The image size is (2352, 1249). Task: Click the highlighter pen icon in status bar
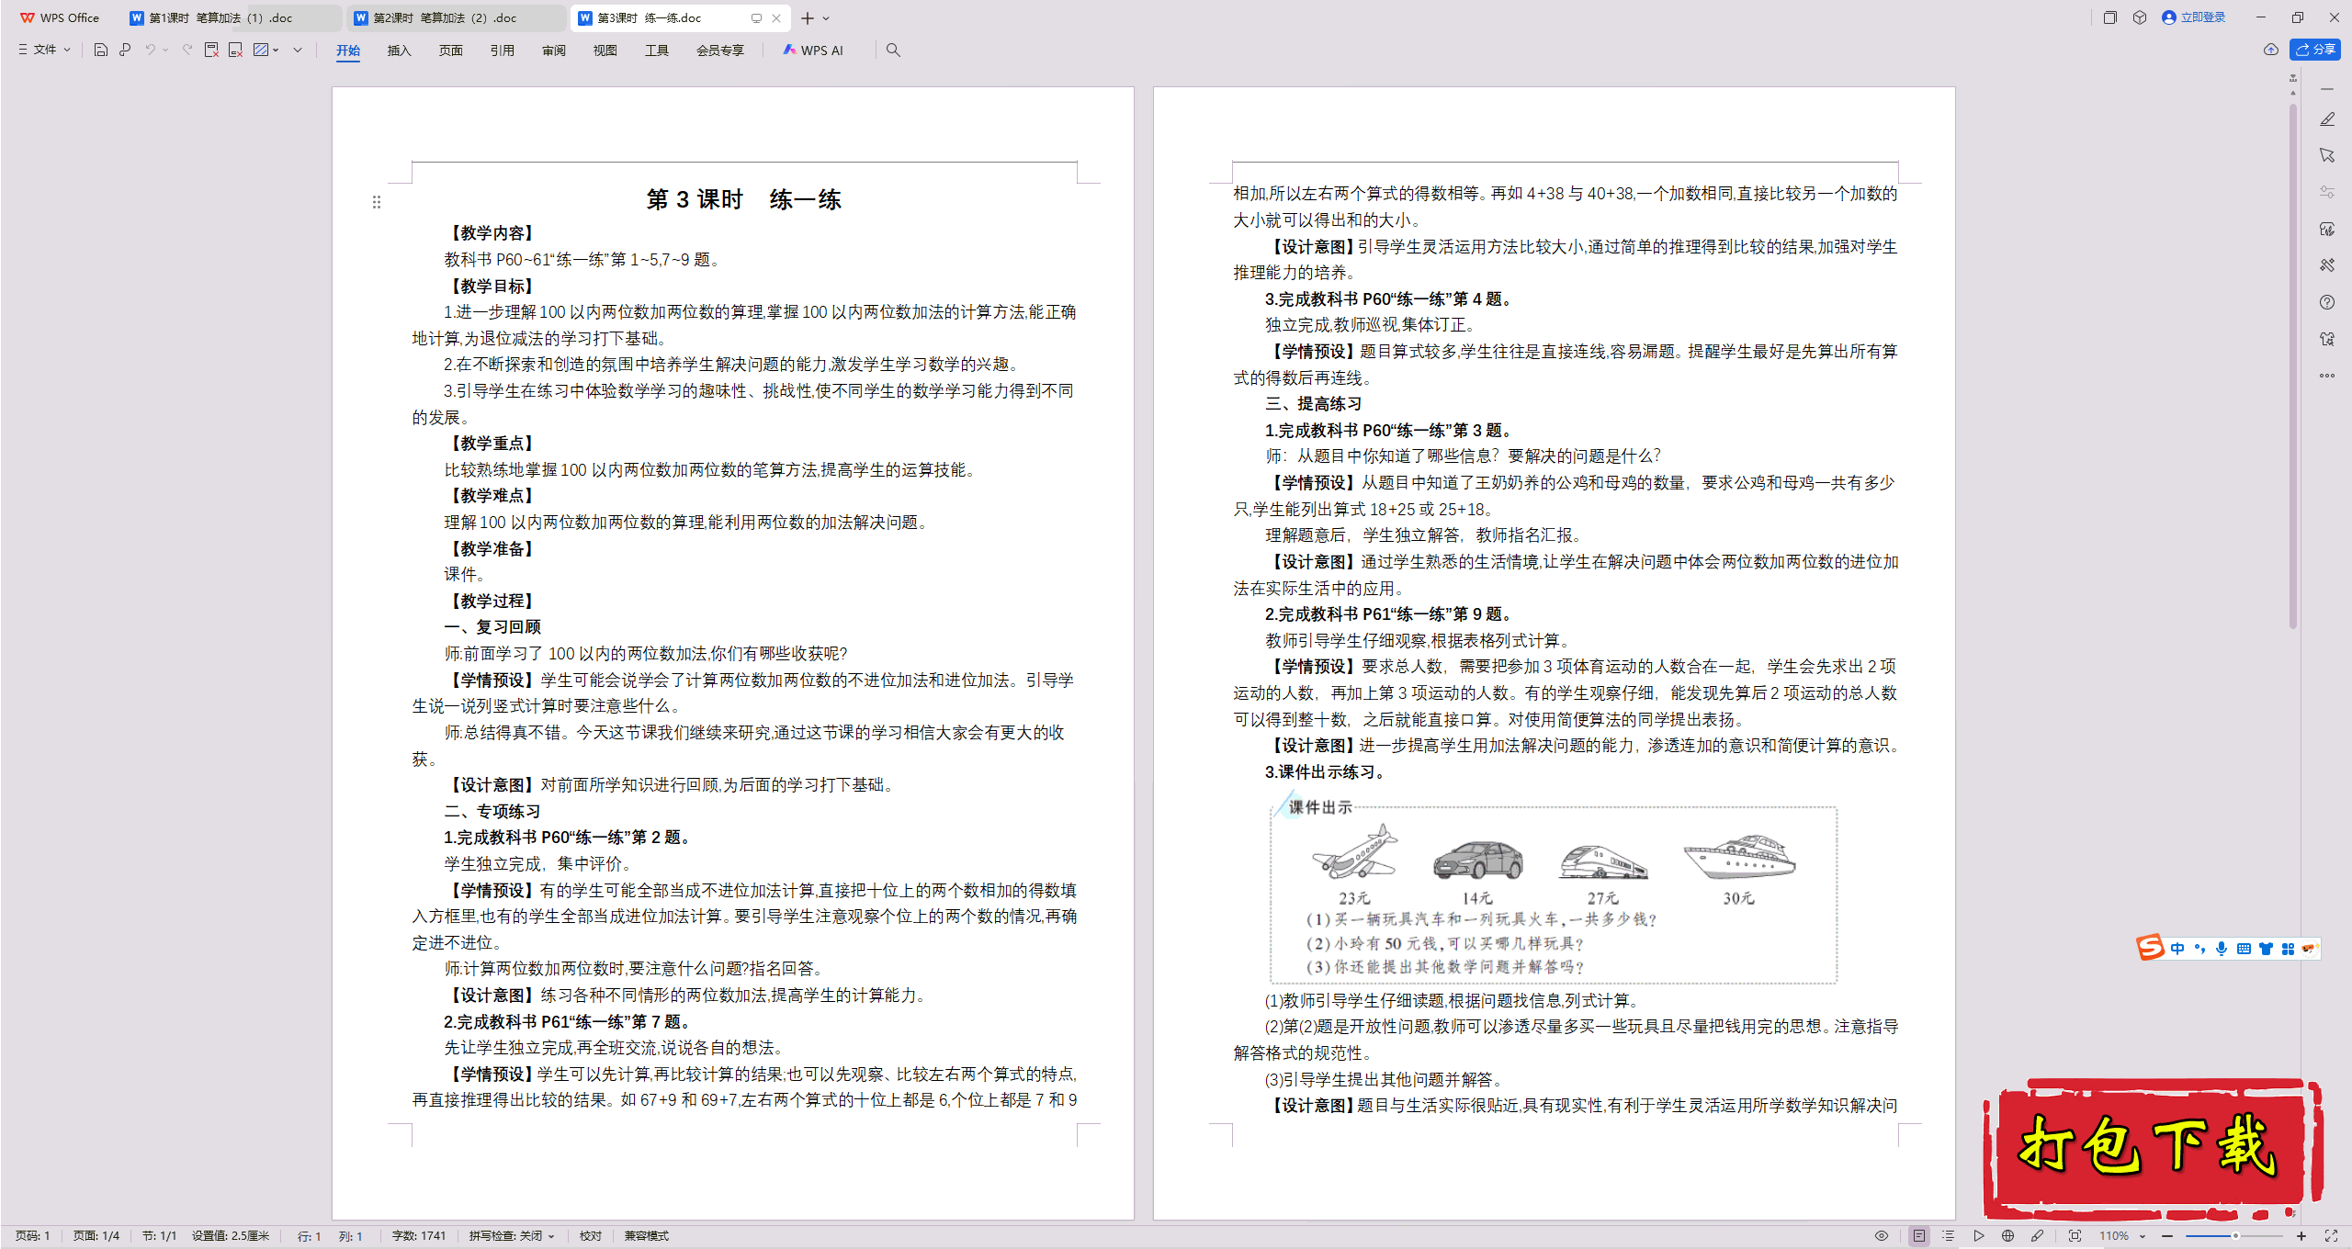2037,1236
